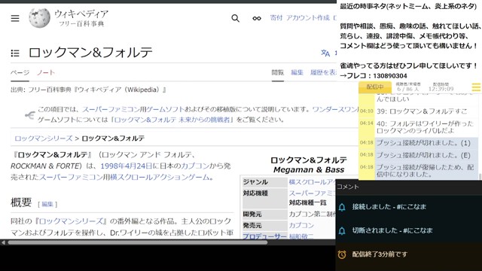482x271 pixels.
Task: Click the friend code 130890304 text
Action: (390, 76)
